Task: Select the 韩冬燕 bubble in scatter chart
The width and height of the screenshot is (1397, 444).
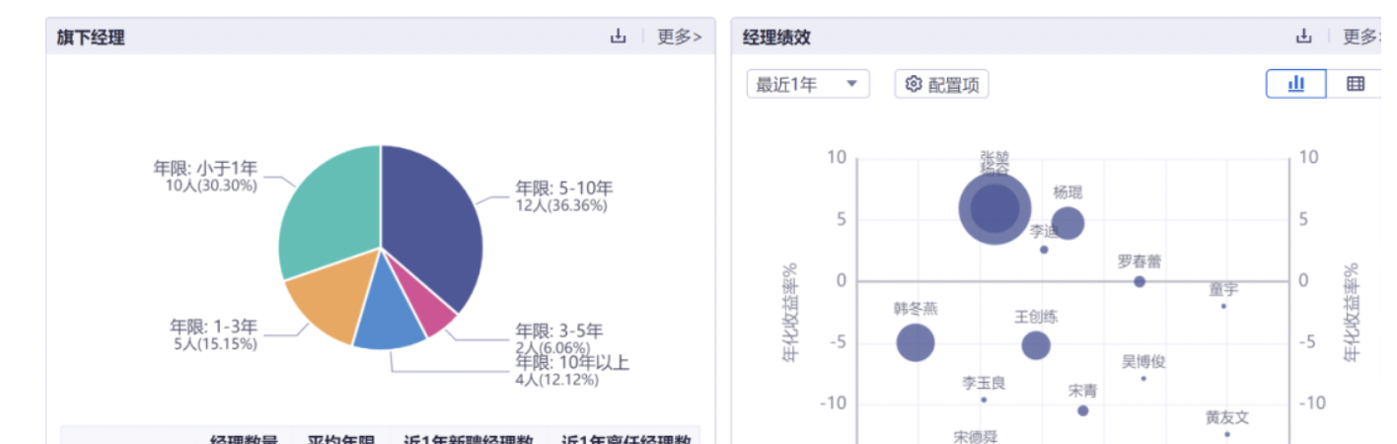Action: [x=916, y=343]
